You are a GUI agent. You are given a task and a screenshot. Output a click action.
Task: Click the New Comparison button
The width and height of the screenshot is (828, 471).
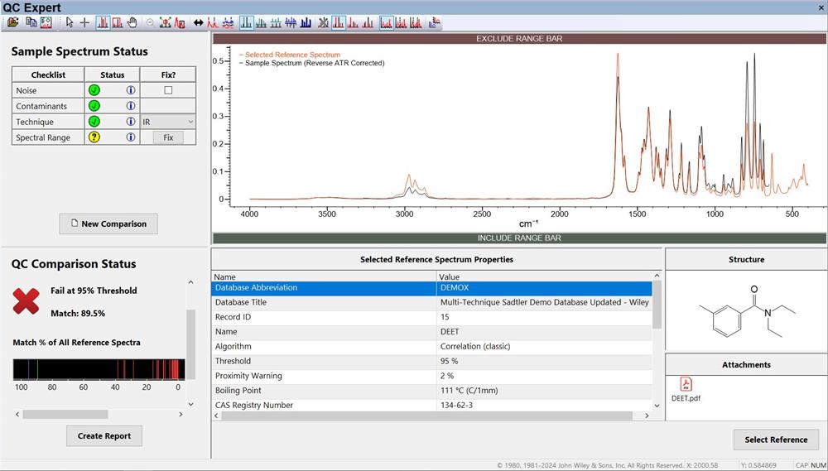click(x=108, y=223)
